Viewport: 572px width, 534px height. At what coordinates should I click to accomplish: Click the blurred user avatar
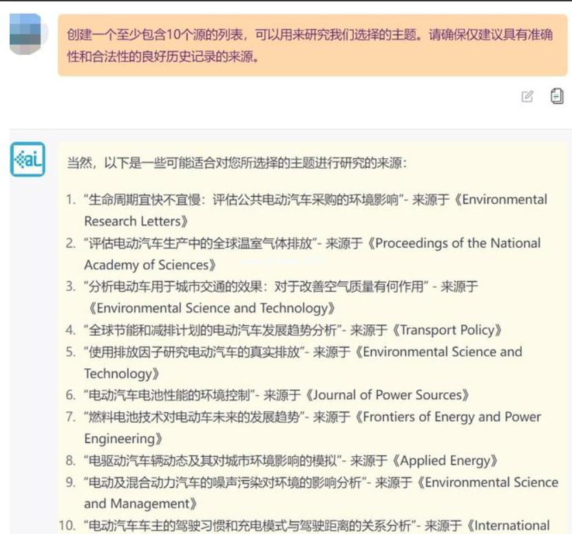coord(28,34)
